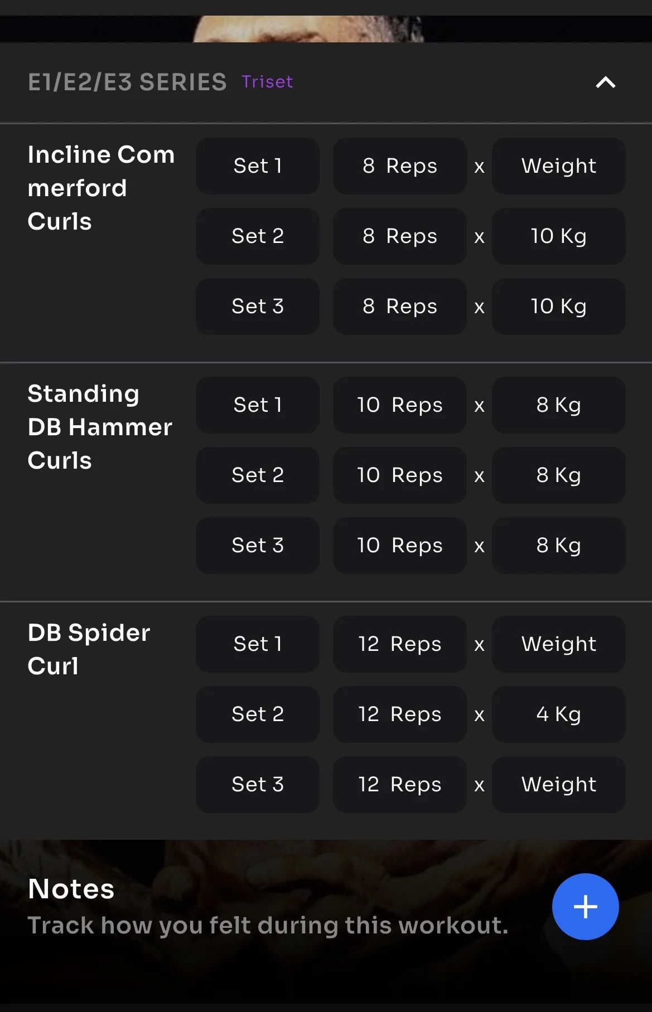Select Set 1 of Standing DB Hammer Curls
The width and height of the screenshot is (652, 1012).
point(257,405)
